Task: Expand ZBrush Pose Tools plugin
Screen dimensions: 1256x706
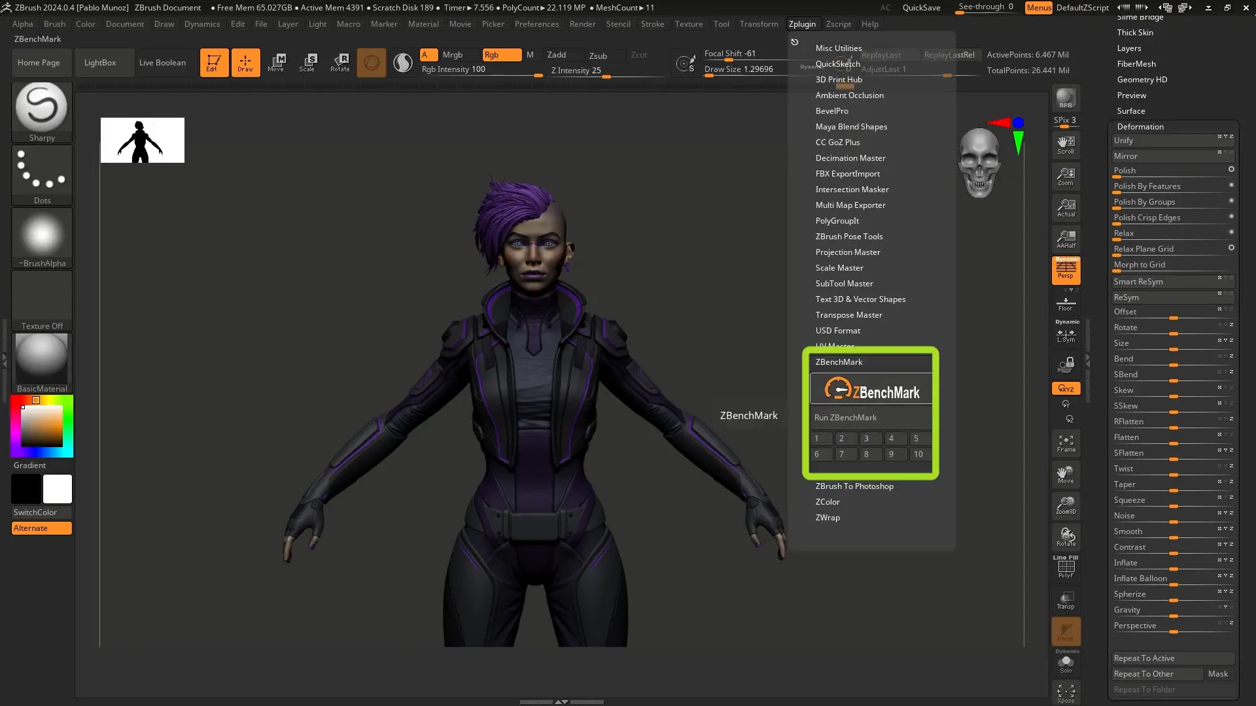Action: [x=849, y=237]
